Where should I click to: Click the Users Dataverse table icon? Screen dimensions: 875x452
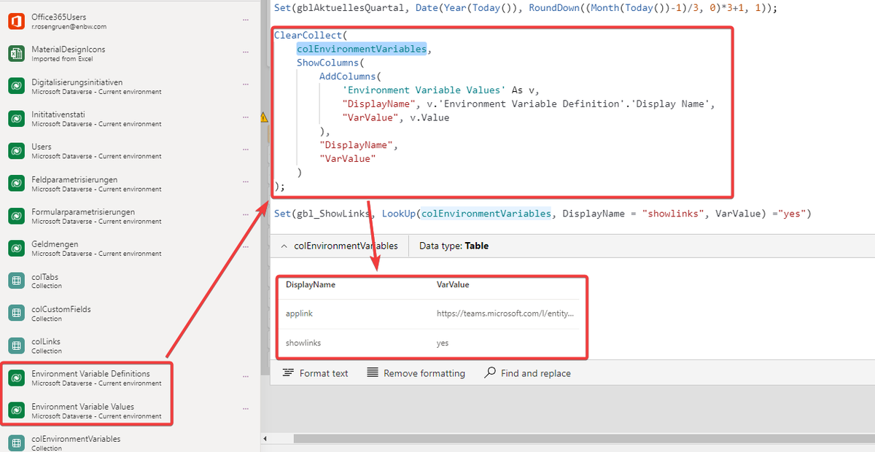(x=16, y=151)
